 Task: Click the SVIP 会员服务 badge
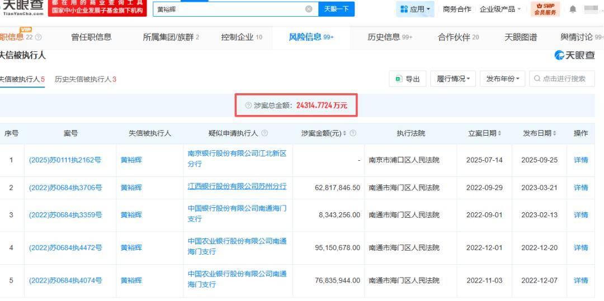545,9
